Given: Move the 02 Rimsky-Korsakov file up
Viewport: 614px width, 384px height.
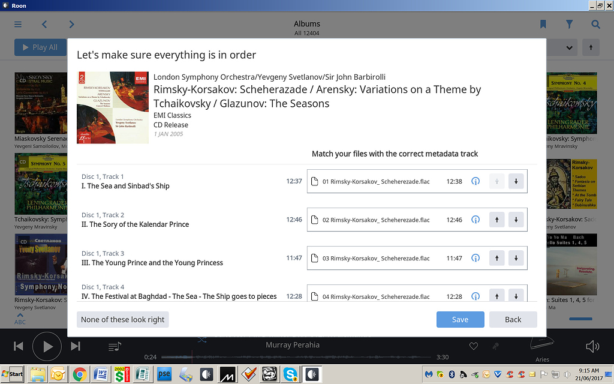Looking at the screenshot, I should coord(496,219).
